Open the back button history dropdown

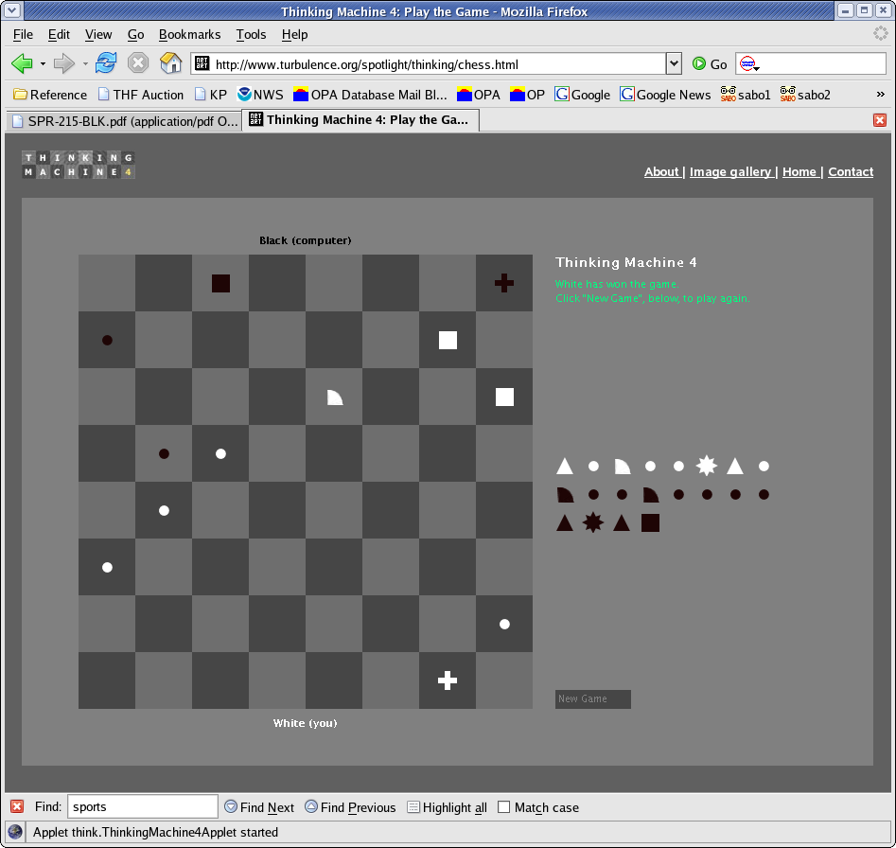pyautogui.click(x=43, y=64)
